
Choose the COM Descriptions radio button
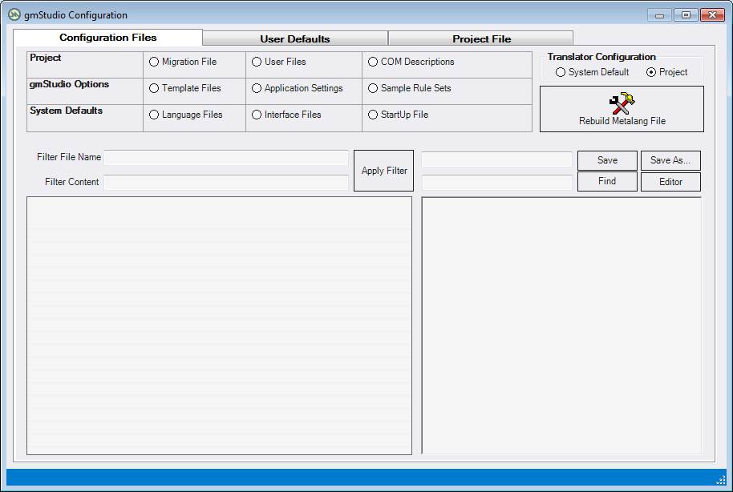tap(373, 63)
